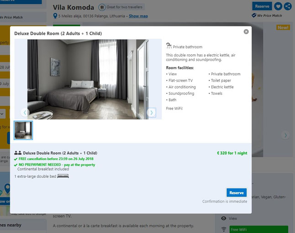Show next room photo in gallery

click(x=152, y=113)
